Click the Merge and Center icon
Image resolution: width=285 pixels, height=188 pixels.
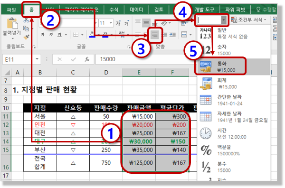click(184, 34)
